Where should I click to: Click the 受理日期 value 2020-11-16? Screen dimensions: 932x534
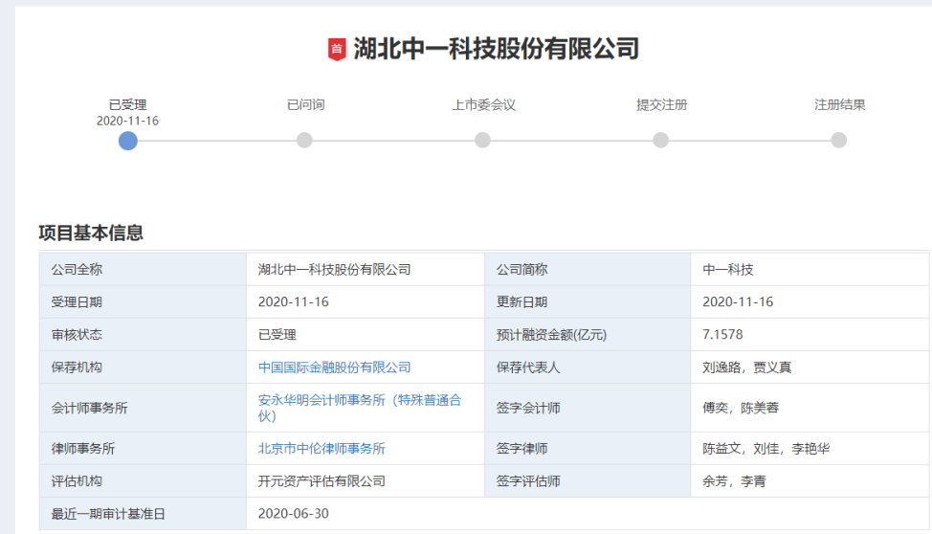point(294,302)
